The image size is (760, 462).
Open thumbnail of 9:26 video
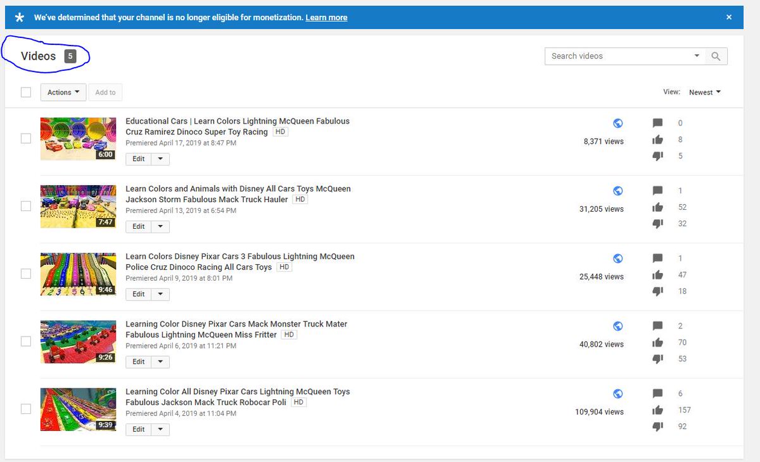click(x=79, y=341)
